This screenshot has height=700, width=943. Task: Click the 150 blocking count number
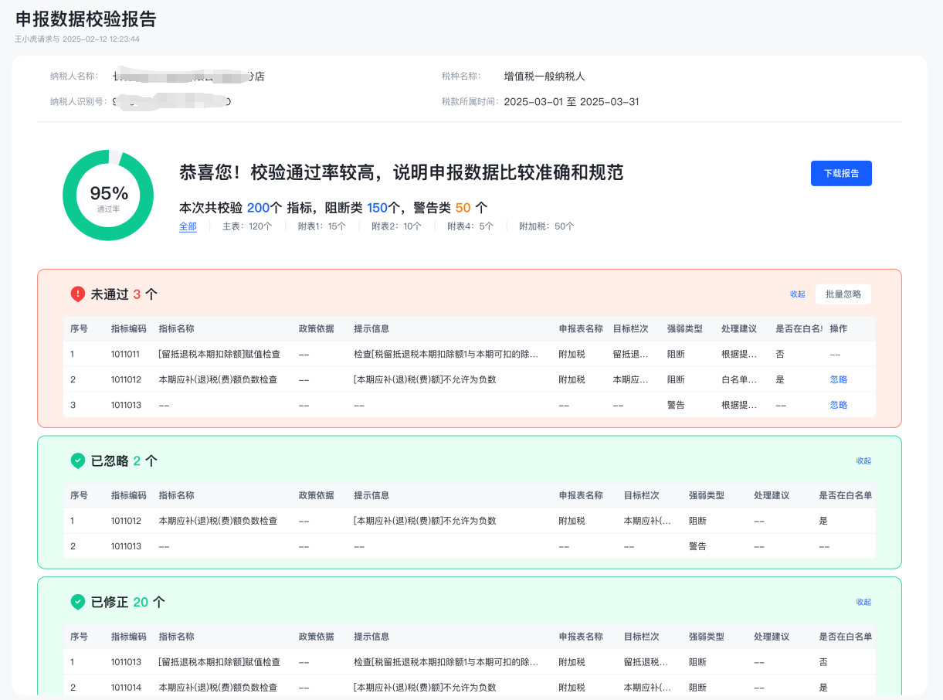click(x=377, y=208)
